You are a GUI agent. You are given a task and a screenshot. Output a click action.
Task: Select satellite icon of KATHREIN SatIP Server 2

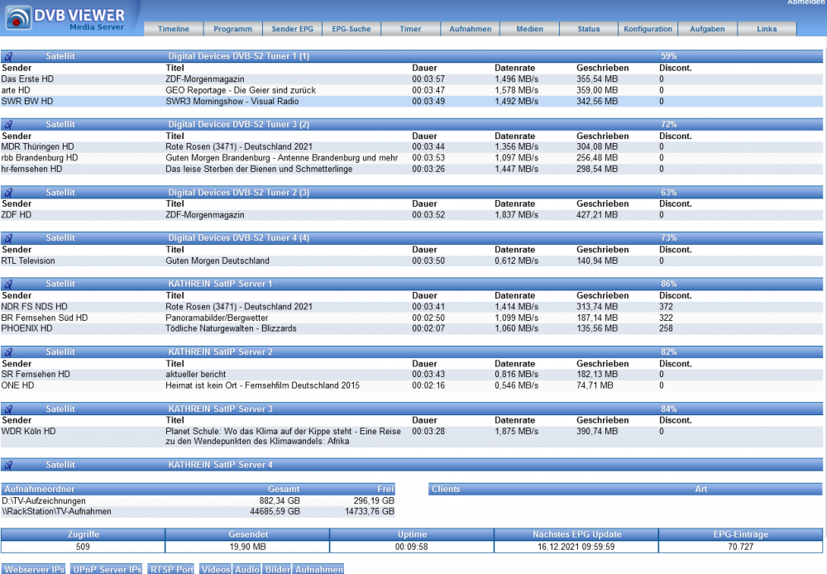(x=8, y=352)
